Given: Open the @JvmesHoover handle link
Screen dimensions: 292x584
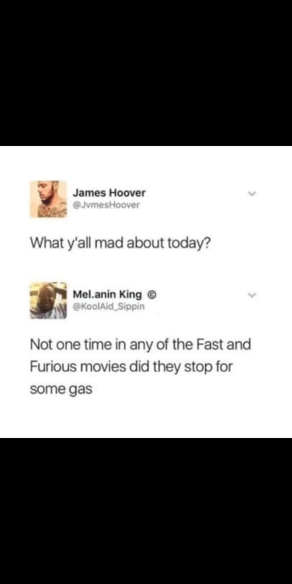Looking at the screenshot, I should (x=106, y=205).
